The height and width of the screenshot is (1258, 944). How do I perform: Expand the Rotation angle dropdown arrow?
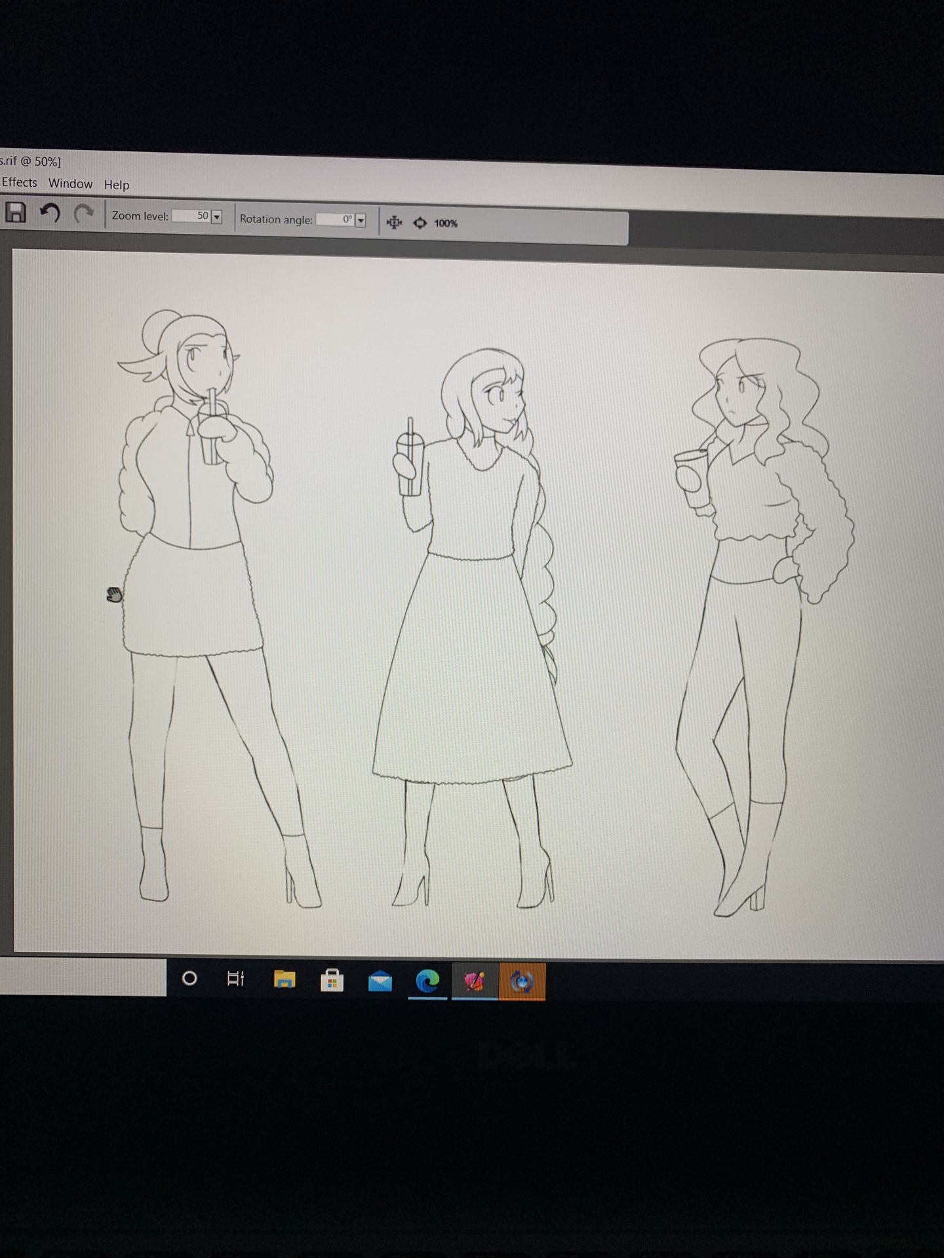[x=360, y=221]
